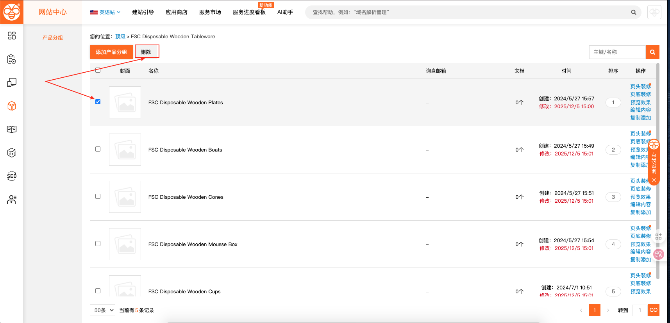Uncheck the FSC Disposable Wooden Plates checkbox
670x323 pixels.
point(98,102)
